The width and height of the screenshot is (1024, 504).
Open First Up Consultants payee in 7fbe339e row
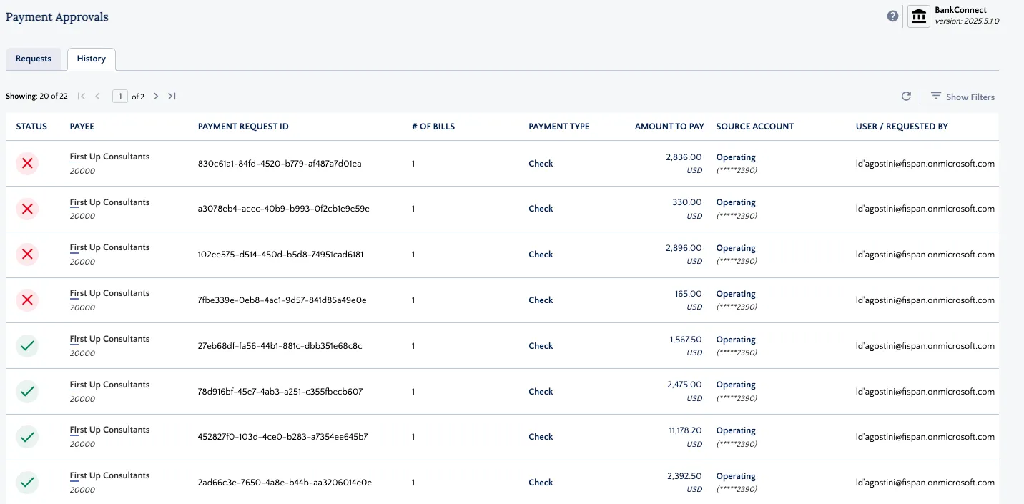coord(109,293)
